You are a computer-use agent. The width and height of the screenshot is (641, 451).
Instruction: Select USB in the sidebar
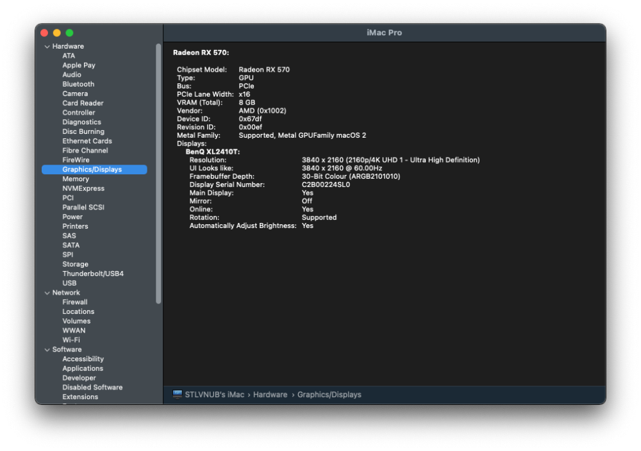click(x=69, y=283)
